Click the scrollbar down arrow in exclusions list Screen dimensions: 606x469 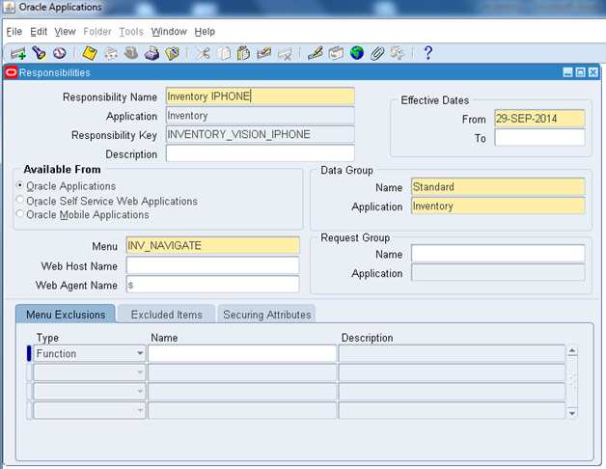572,413
